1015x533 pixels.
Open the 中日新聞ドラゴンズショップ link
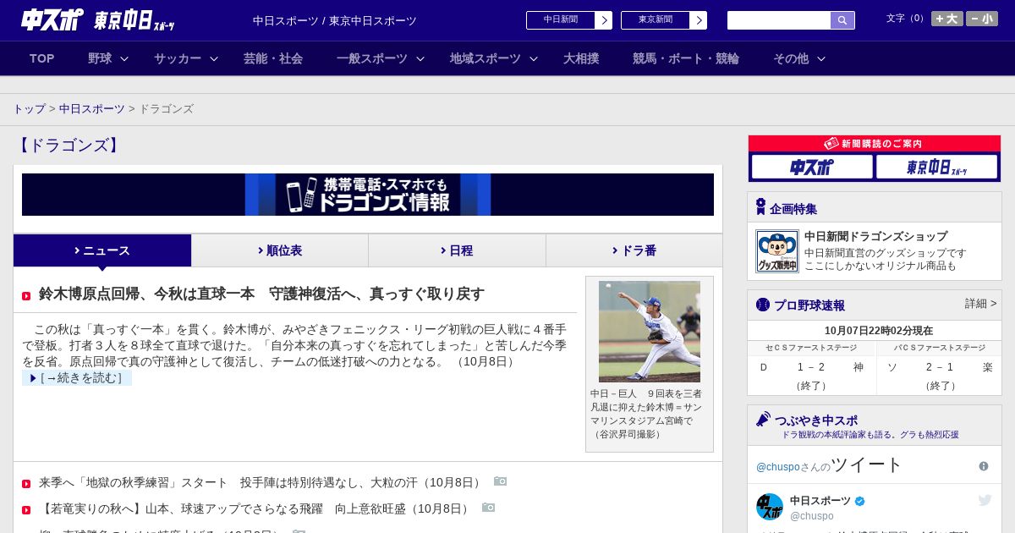875,236
